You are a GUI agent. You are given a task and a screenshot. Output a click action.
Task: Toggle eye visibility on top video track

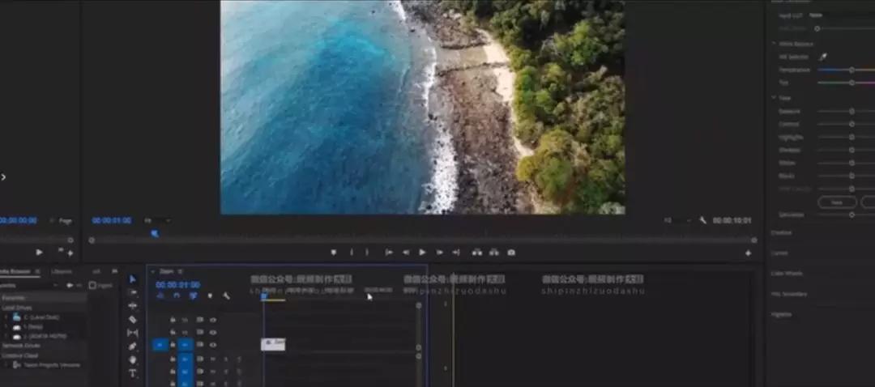click(212, 320)
